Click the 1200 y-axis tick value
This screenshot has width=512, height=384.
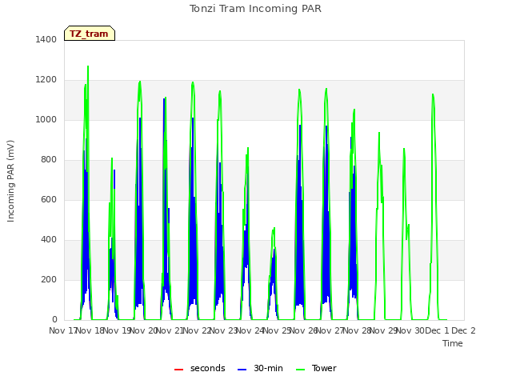[46, 80]
